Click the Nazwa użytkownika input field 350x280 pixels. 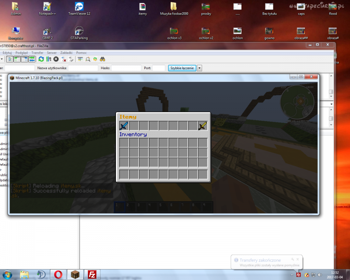pos(83,68)
